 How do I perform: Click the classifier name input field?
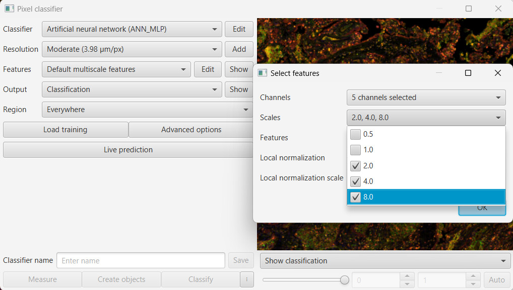[x=141, y=260]
